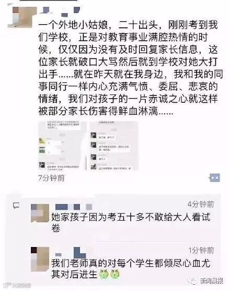Click the 1分钟前 comment timestamp
The height and width of the screenshot is (291, 230).
click(x=201, y=250)
